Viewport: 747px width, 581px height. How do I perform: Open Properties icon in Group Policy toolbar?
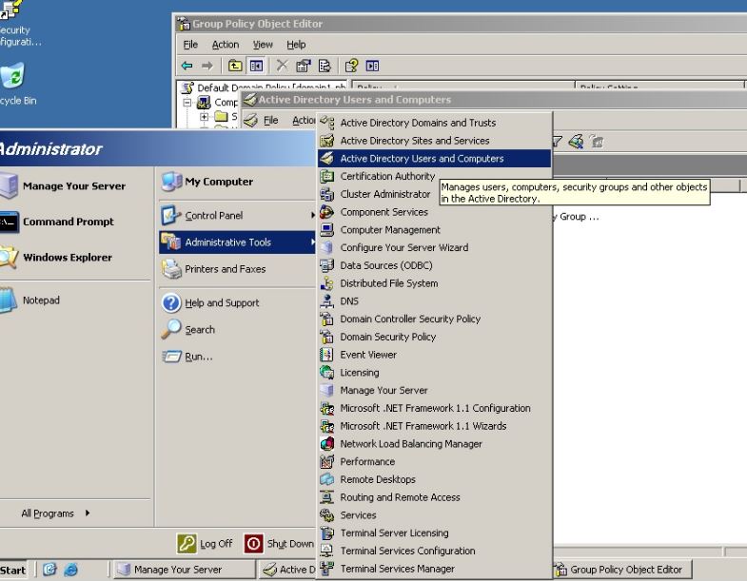pyautogui.click(x=304, y=66)
